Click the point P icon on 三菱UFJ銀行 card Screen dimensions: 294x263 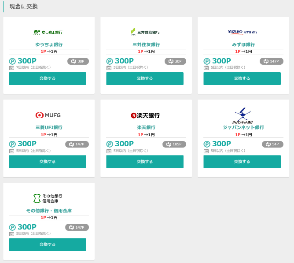pos(12,144)
